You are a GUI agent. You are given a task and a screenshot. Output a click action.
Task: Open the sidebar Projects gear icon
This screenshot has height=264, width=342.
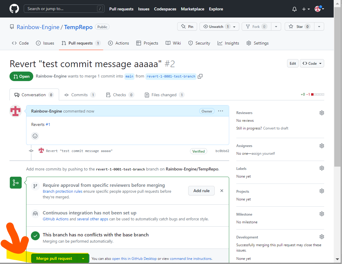pos(322,191)
